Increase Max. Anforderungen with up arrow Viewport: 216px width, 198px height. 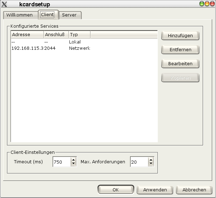pyautogui.click(x=151, y=160)
